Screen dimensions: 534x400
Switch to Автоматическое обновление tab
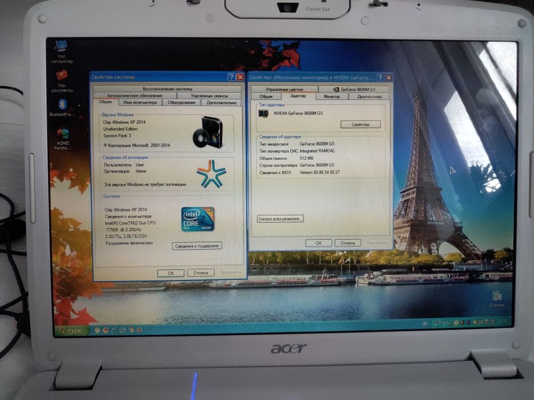click(135, 95)
